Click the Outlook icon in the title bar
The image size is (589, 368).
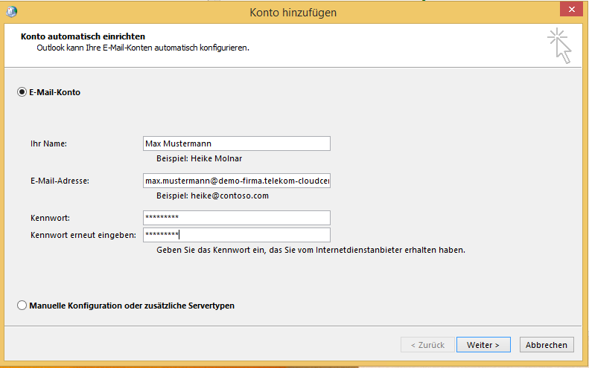(x=13, y=12)
